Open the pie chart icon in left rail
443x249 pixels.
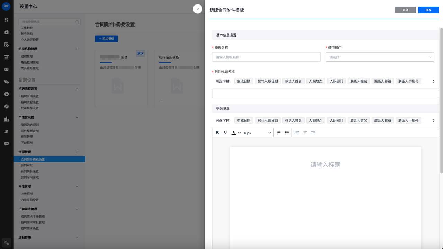coord(7,107)
